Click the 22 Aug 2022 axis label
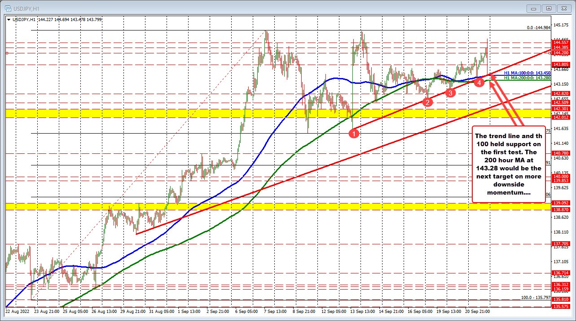The width and height of the screenshot is (576, 321). click(x=18, y=311)
